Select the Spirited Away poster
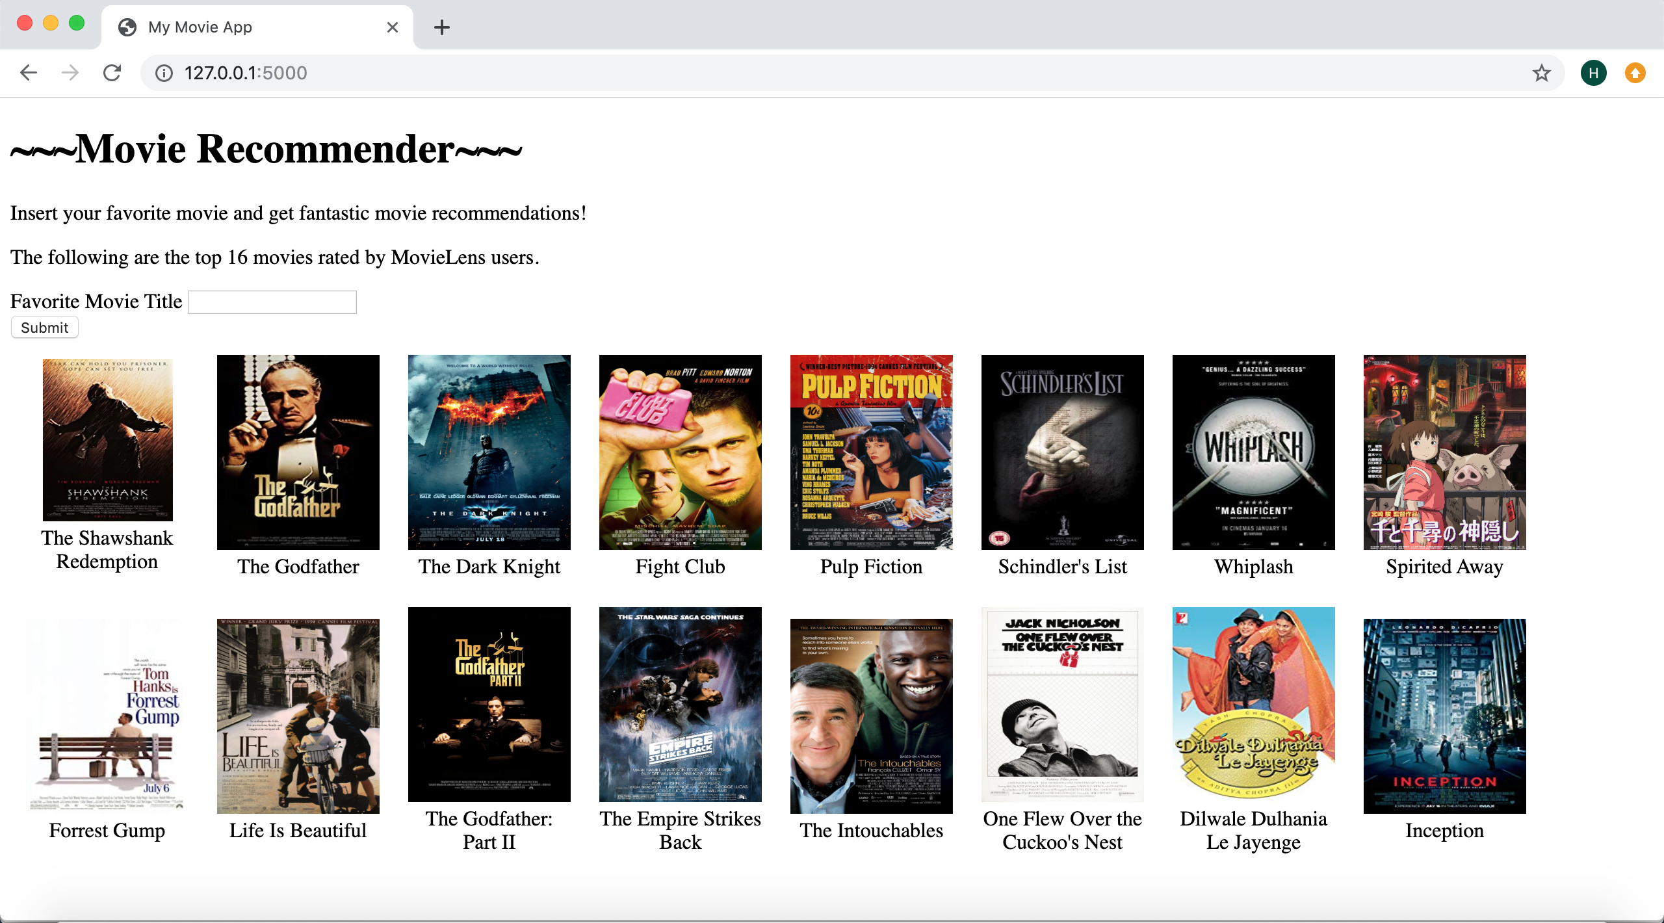This screenshot has width=1664, height=923. 1444,452
